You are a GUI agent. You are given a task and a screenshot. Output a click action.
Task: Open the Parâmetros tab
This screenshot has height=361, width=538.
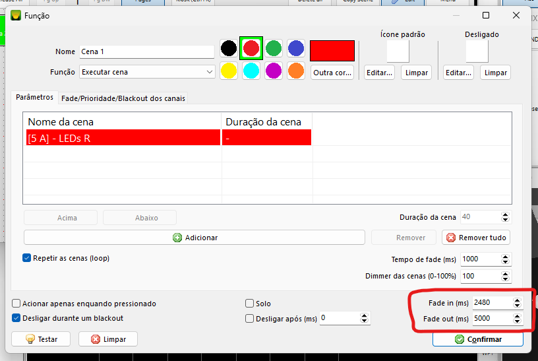(x=34, y=97)
